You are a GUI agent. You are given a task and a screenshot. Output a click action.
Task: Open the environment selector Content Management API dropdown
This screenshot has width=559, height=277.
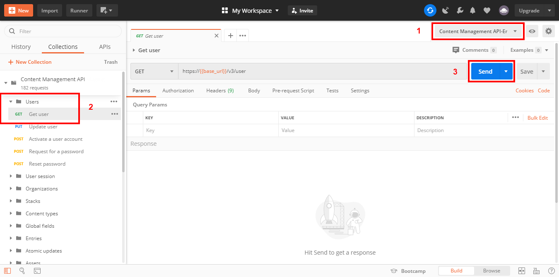coord(478,31)
